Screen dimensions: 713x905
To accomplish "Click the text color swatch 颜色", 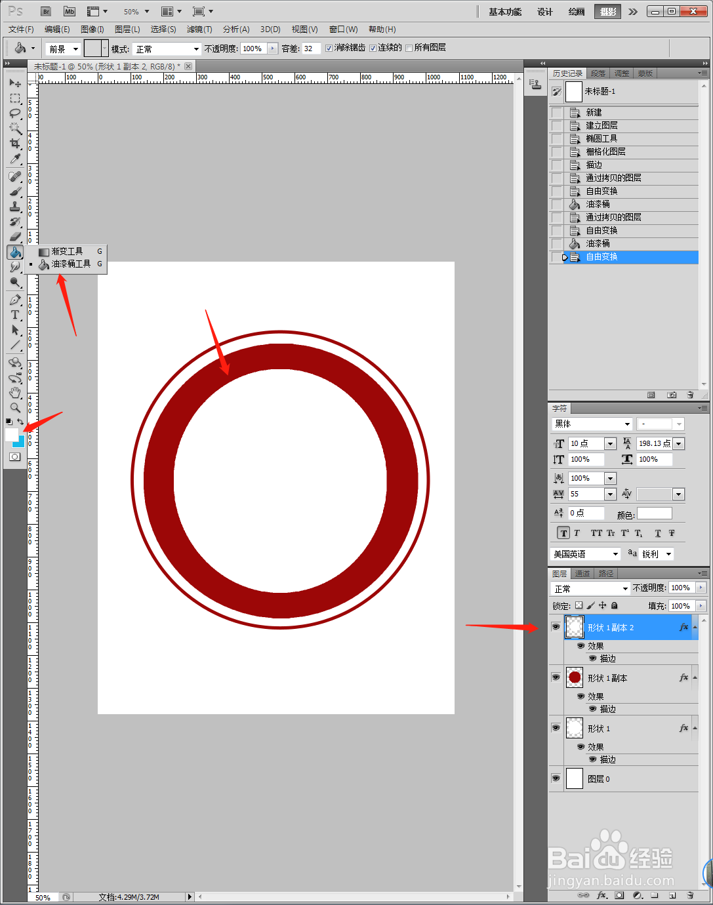I will (x=655, y=513).
